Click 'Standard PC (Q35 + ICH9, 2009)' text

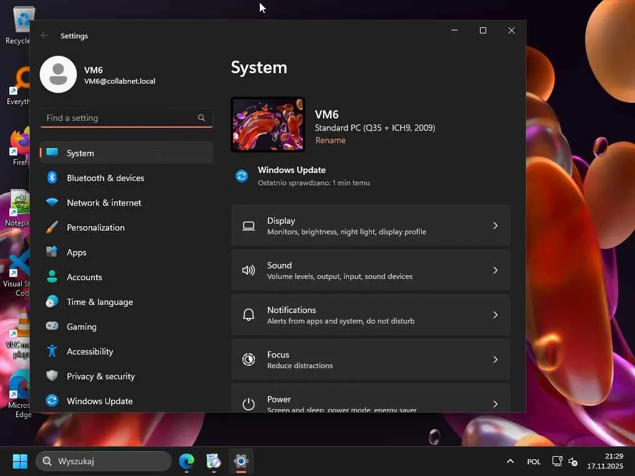(375, 128)
